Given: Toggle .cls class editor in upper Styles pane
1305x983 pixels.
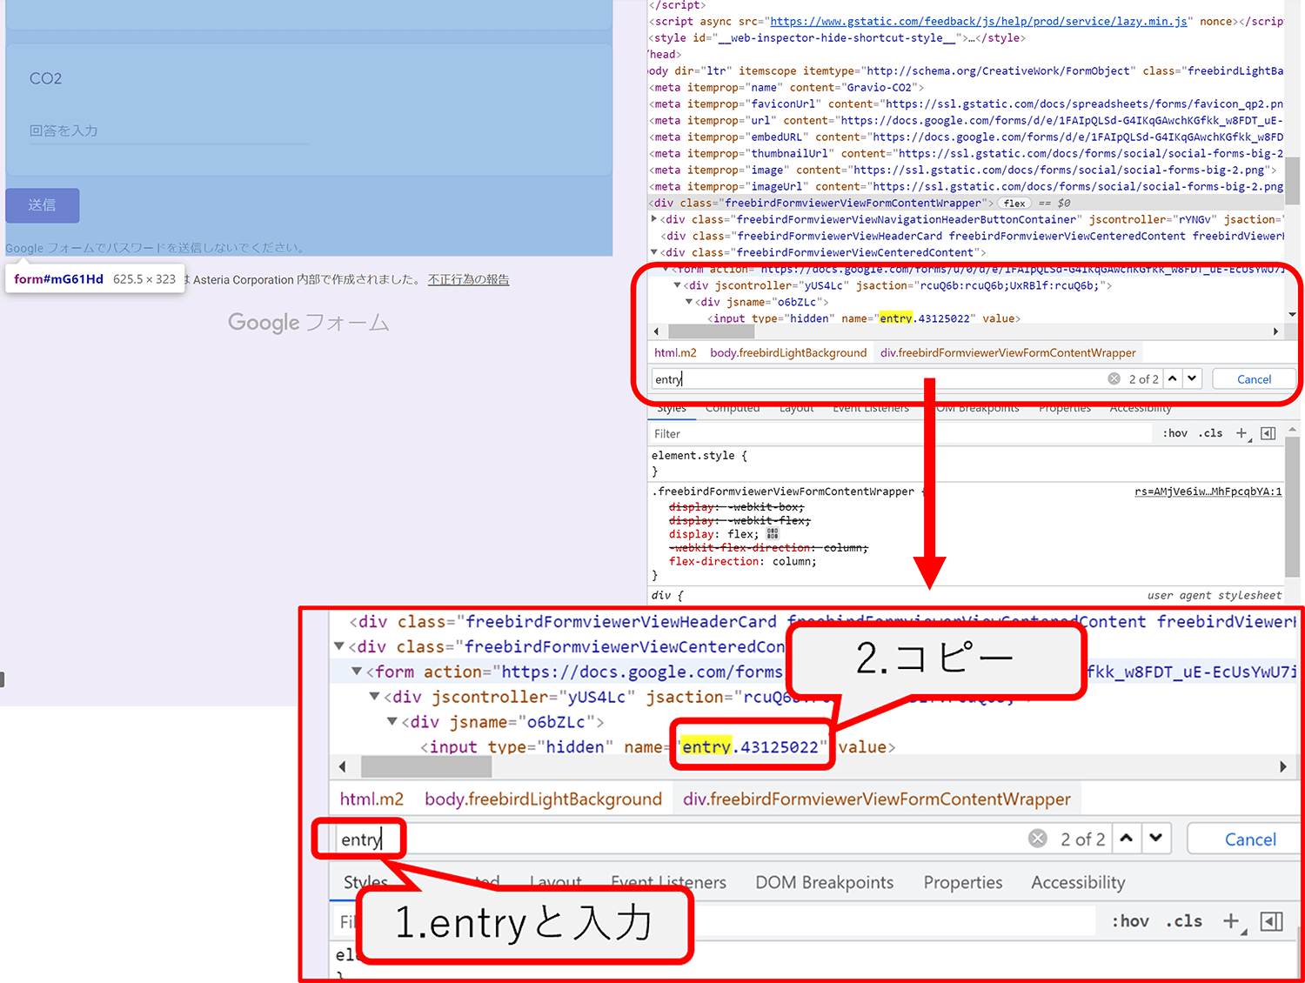Looking at the screenshot, I should (1210, 433).
